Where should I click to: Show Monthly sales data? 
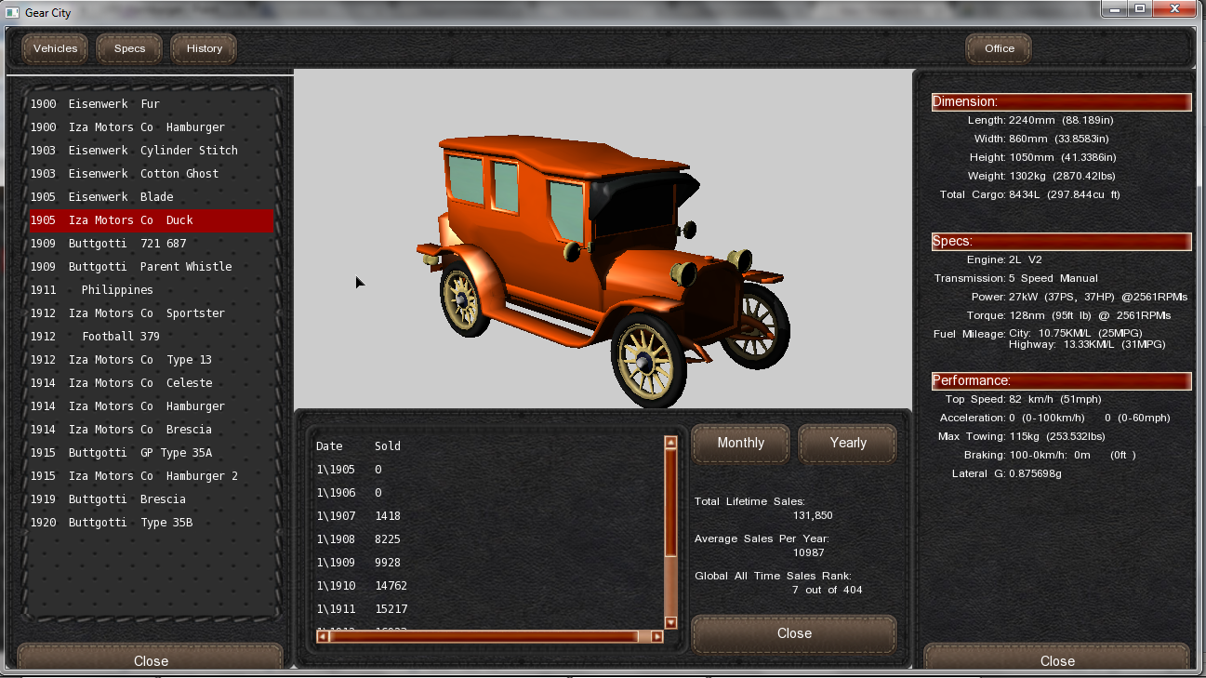(740, 443)
